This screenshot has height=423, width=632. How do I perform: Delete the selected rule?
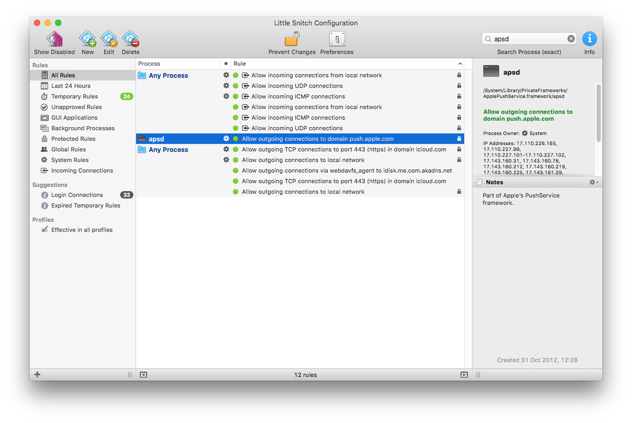(x=131, y=40)
